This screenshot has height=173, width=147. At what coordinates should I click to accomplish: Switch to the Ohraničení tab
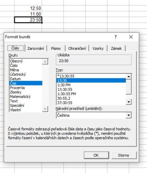point(77,48)
